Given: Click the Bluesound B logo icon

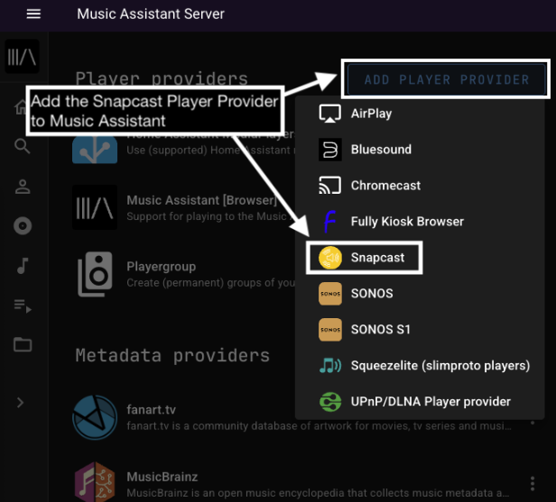Looking at the screenshot, I should [330, 150].
